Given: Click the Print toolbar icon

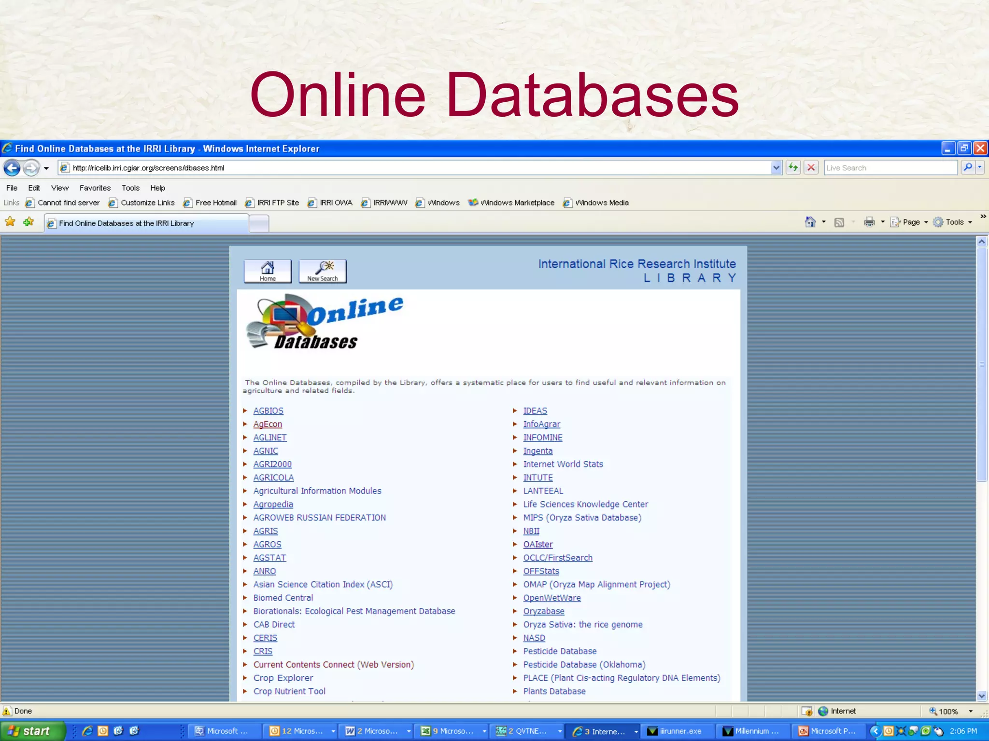Looking at the screenshot, I should [869, 222].
